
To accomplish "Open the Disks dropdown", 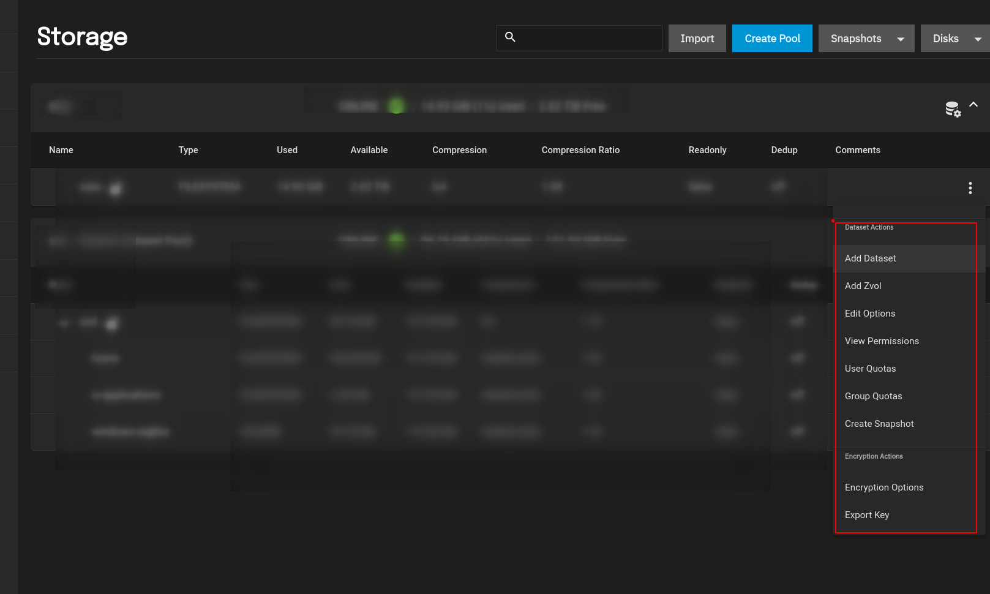I will click(x=955, y=39).
